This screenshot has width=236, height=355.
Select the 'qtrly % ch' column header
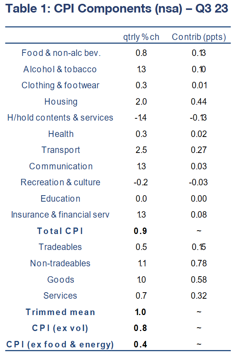pos(141,37)
